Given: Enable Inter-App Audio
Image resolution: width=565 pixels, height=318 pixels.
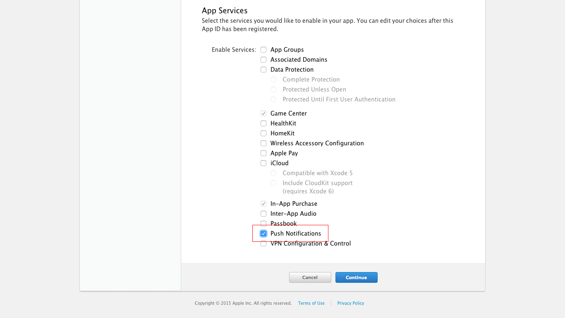Looking at the screenshot, I should click(263, 213).
